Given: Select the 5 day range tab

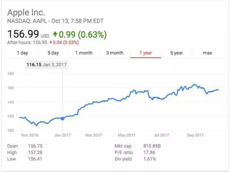Looking at the screenshot, I should click(x=53, y=53).
